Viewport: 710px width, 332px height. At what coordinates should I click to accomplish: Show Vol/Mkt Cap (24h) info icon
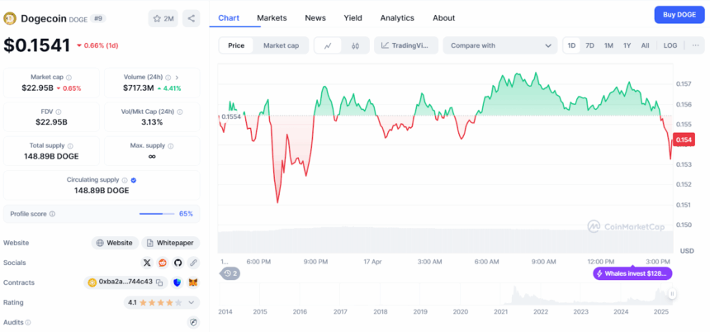pyautogui.click(x=180, y=111)
